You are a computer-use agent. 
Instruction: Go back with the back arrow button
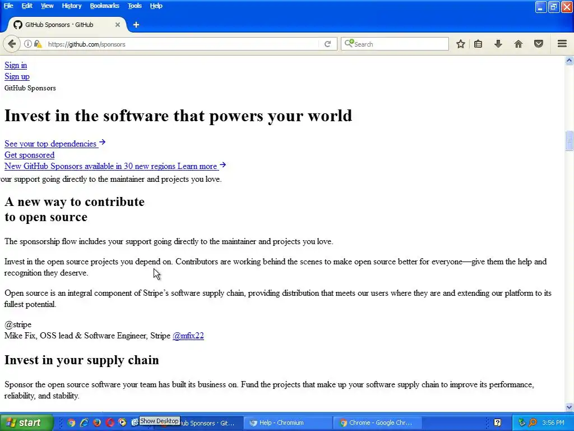coord(12,44)
